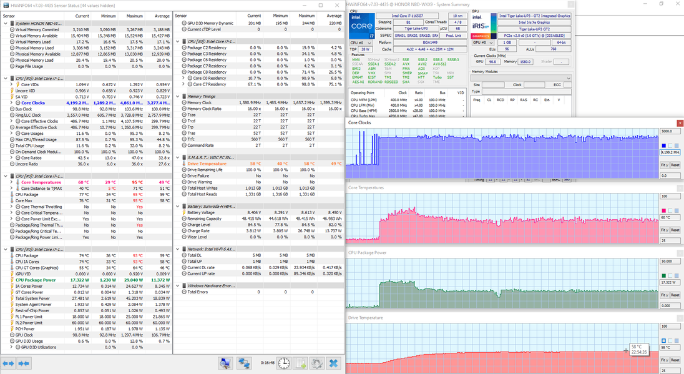Click the Core Clocks maximum value field 5000.0
This screenshot has width=684, height=374.
coord(670,131)
